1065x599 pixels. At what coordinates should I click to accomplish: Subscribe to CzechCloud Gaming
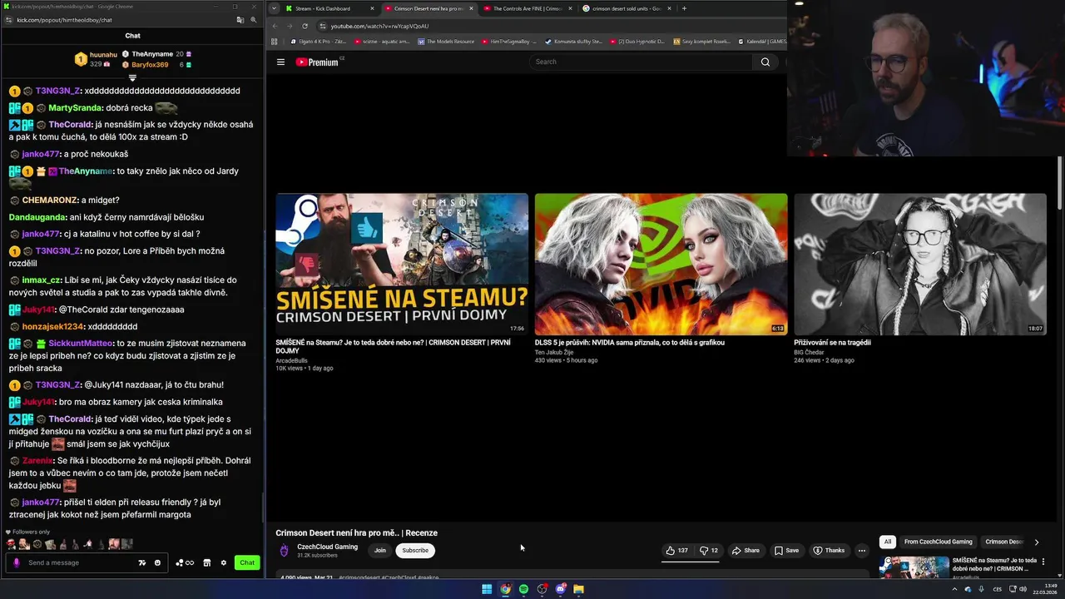coord(415,551)
